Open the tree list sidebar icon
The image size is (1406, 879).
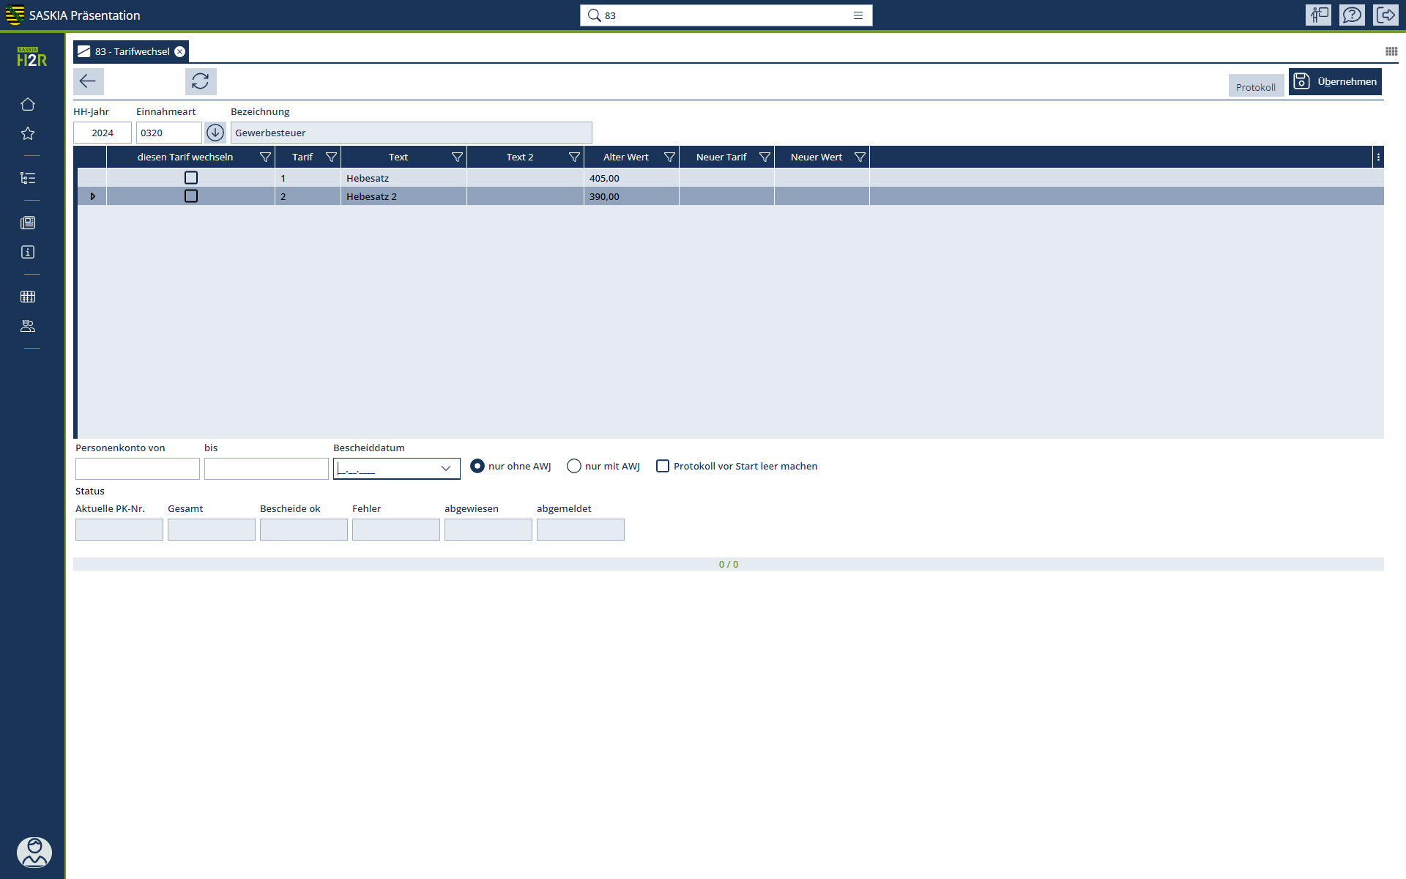[x=28, y=178]
